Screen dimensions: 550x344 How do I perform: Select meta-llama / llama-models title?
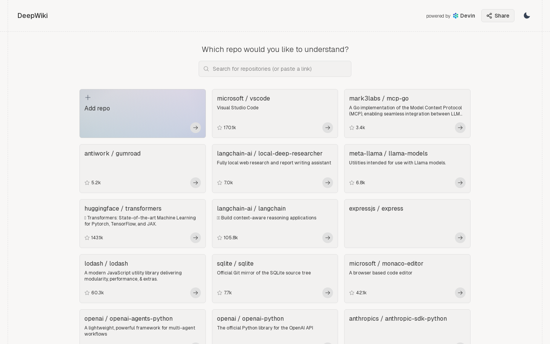tap(388, 153)
